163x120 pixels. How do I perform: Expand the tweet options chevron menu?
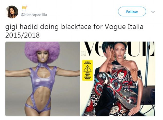click(x=153, y=12)
